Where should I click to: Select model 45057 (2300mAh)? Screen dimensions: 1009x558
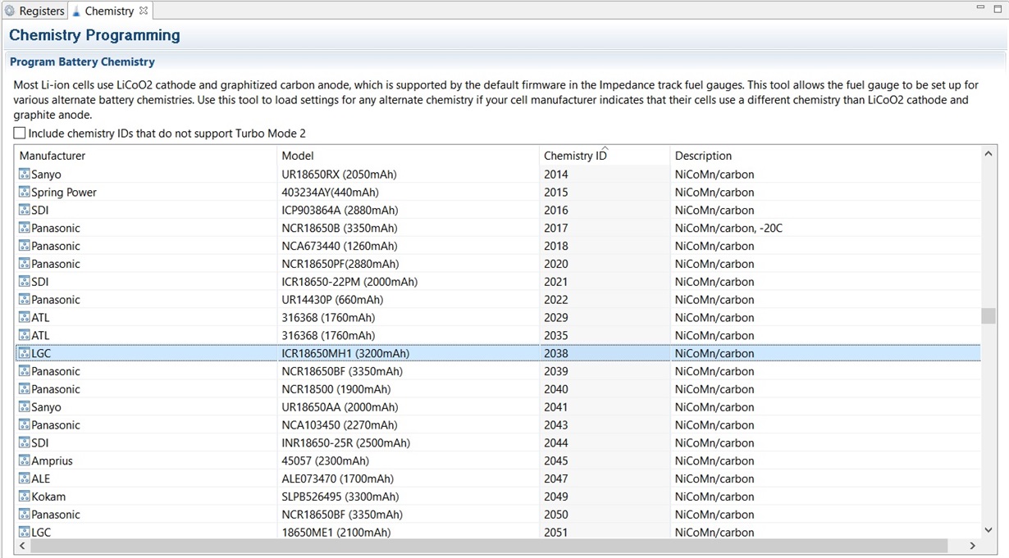[326, 461]
